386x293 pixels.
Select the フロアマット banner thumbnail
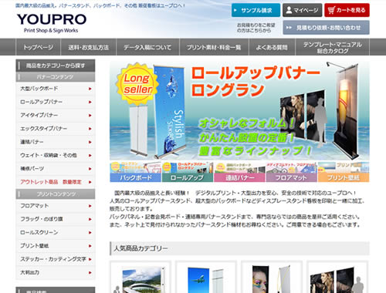[291, 172]
